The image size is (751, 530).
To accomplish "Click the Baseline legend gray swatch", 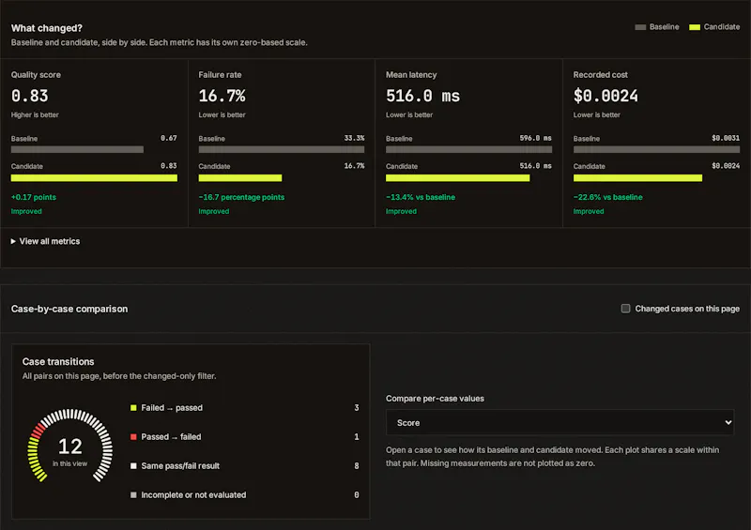I will point(640,27).
